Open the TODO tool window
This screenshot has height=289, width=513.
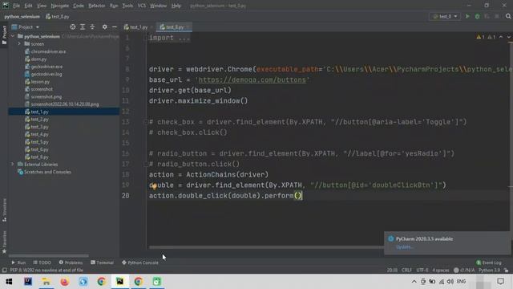(42, 263)
